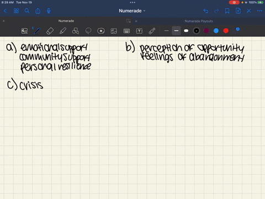
Task: Undo the last stroke
Action: (x=206, y=11)
